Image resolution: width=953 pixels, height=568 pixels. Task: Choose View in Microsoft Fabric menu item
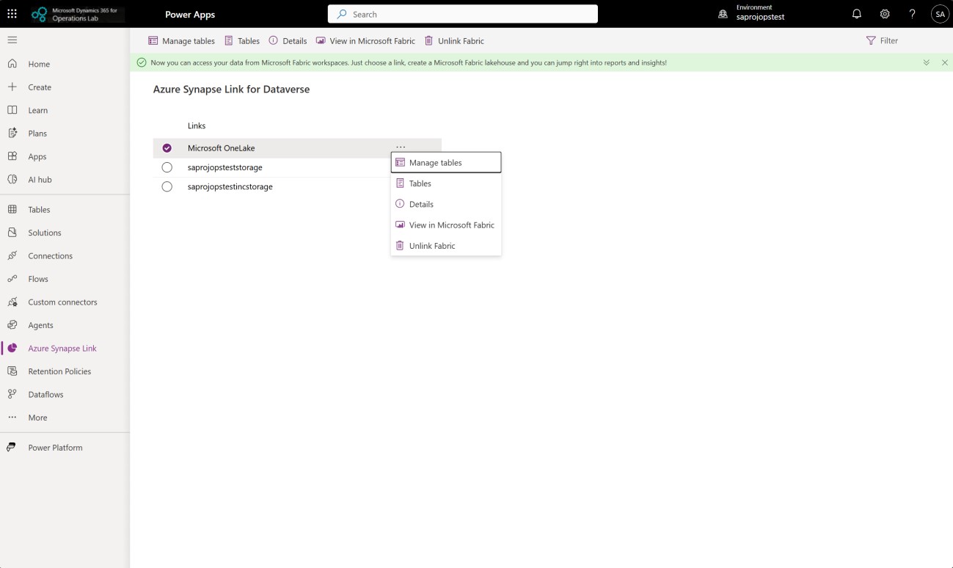pos(451,225)
